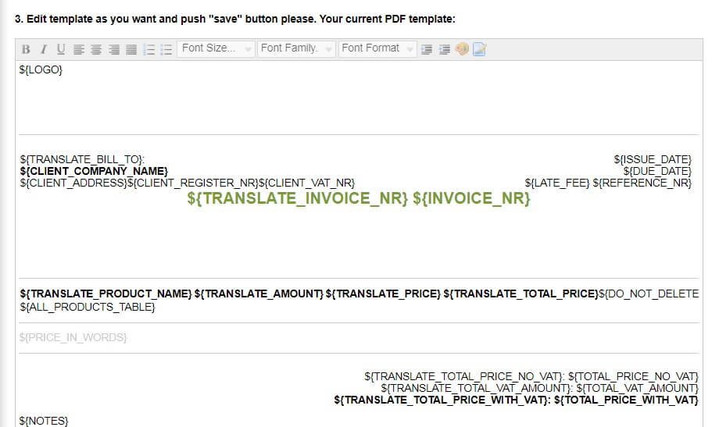Open the text color palette icon
The height and width of the screenshot is (427, 719).
tap(462, 49)
